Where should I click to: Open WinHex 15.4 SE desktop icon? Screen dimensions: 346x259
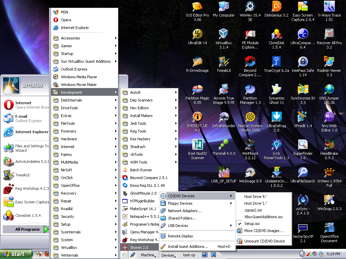250,11
